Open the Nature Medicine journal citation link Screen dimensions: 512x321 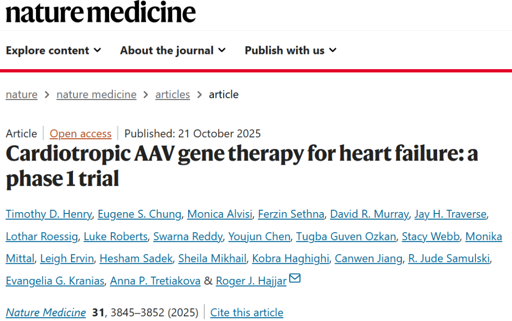click(46, 313)
